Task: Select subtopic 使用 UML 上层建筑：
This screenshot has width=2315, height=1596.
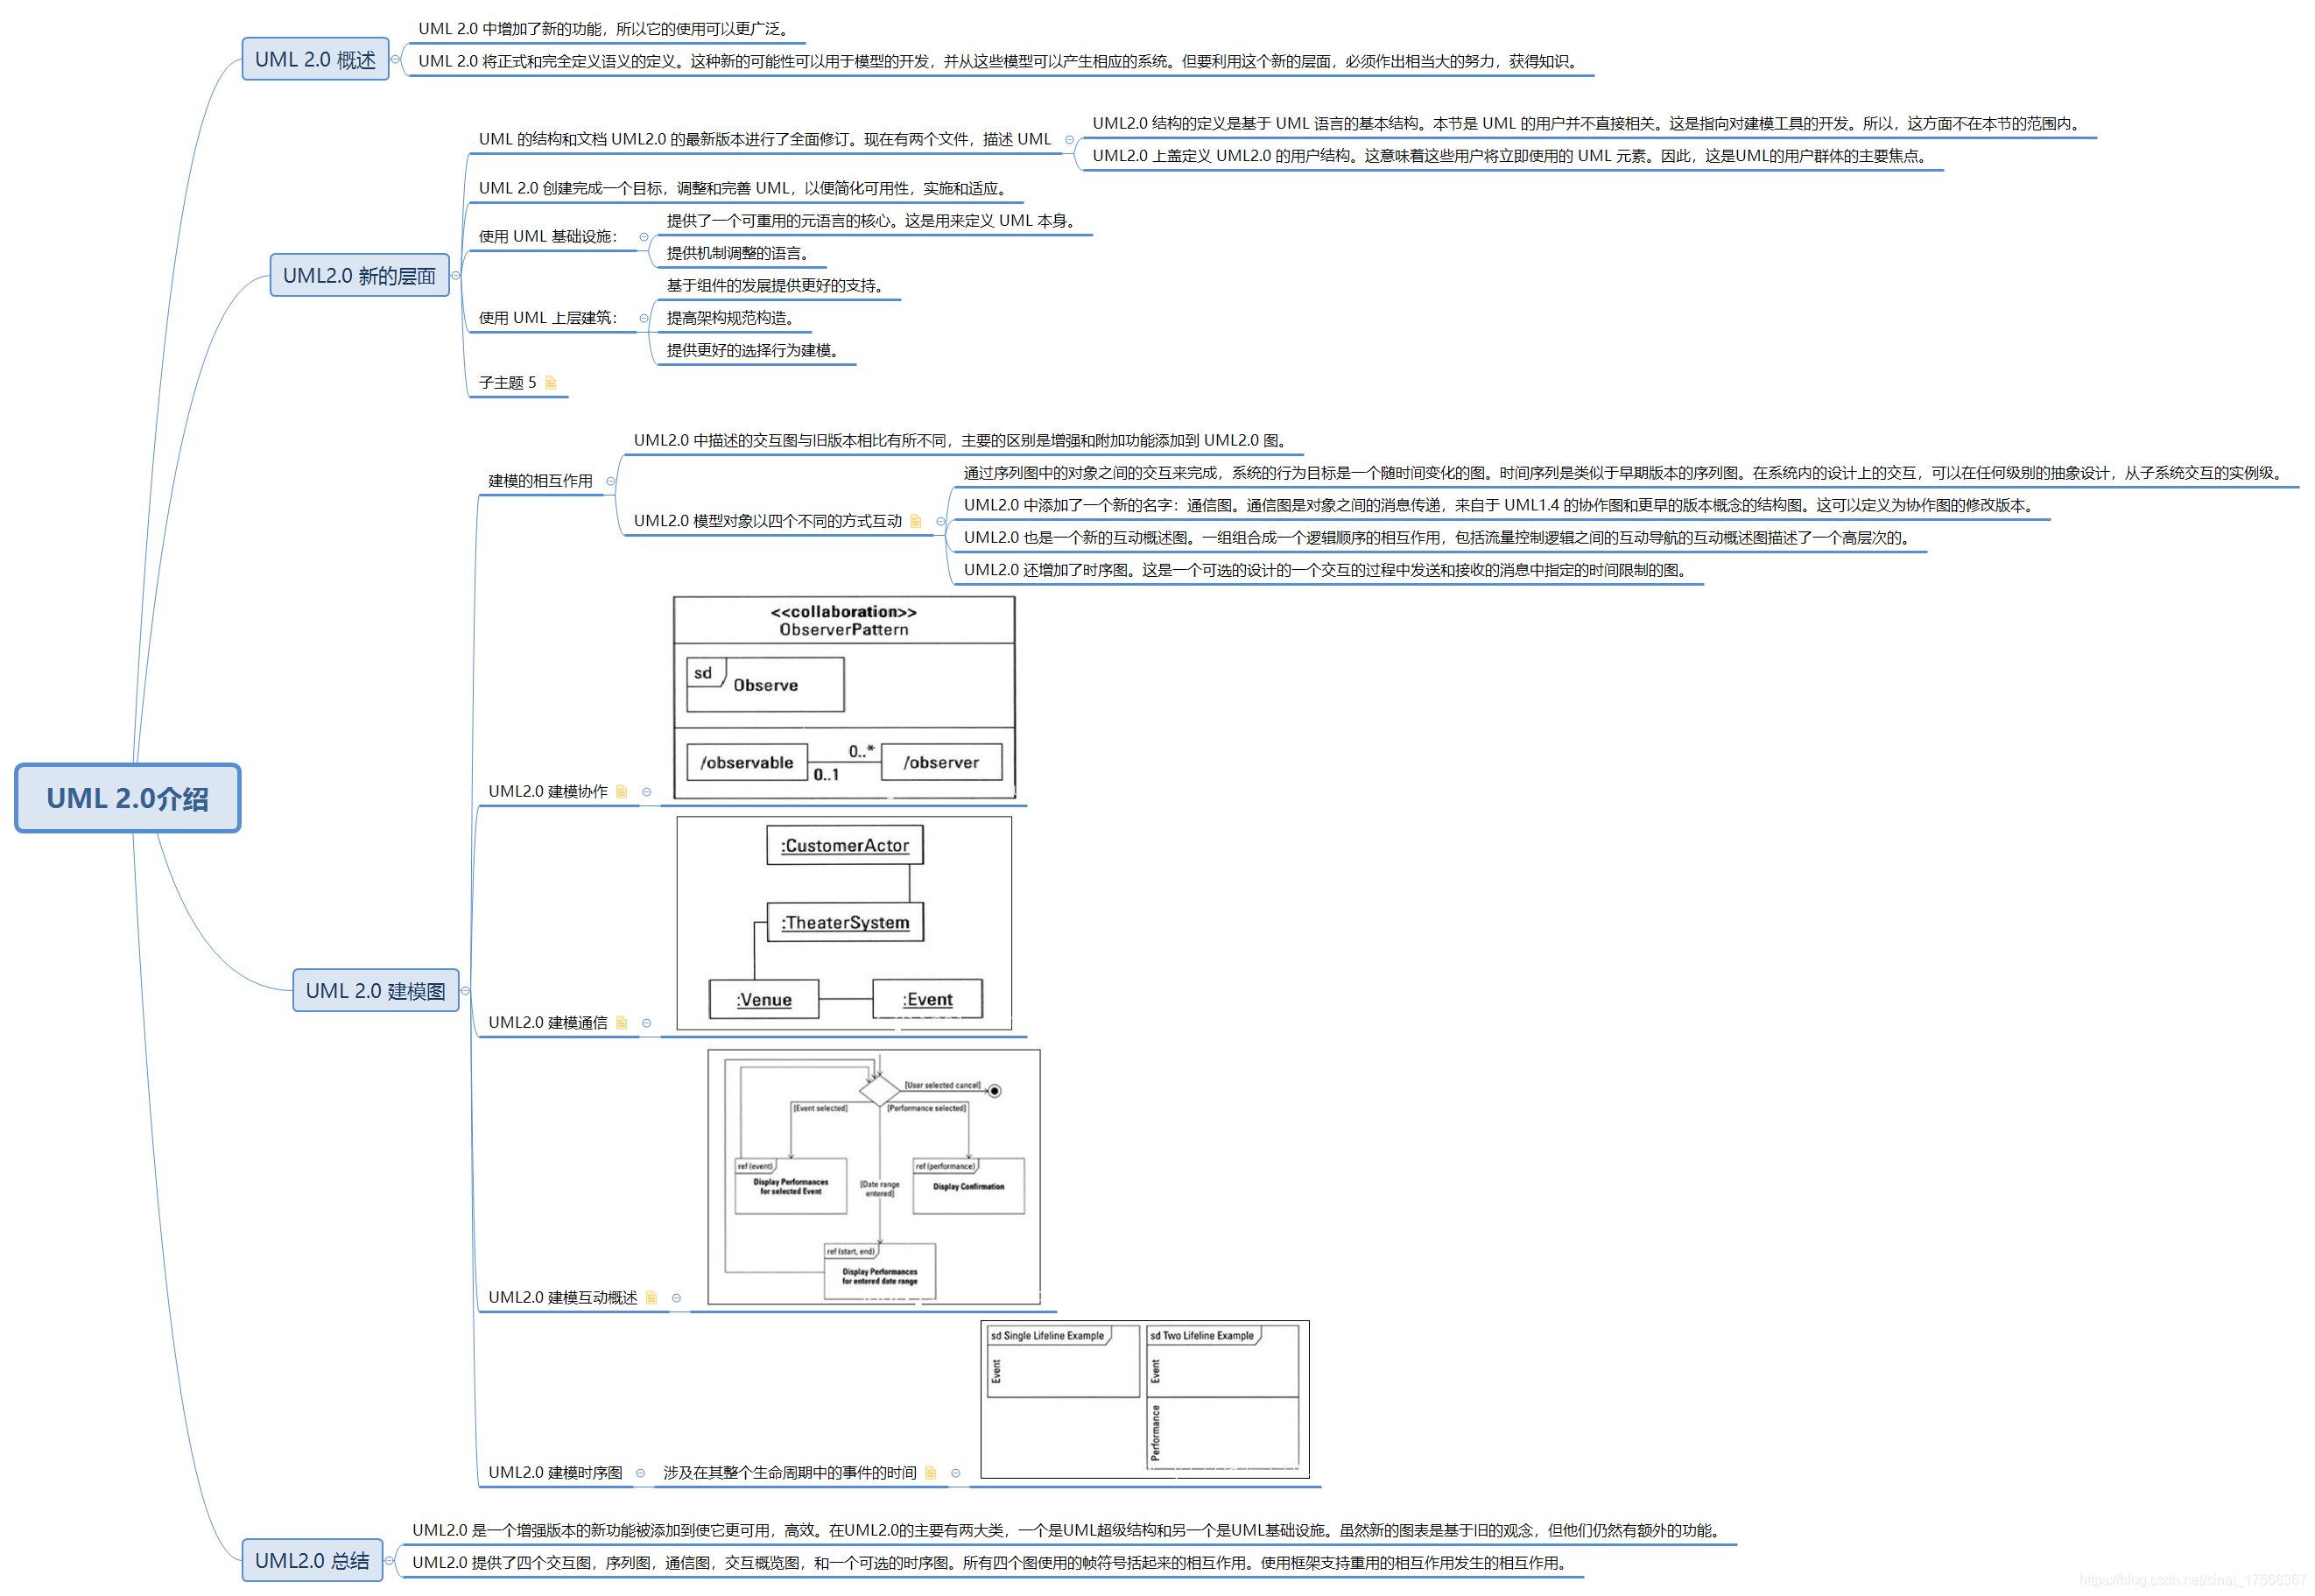Action: pyautogui.click(x=548, y=319)
